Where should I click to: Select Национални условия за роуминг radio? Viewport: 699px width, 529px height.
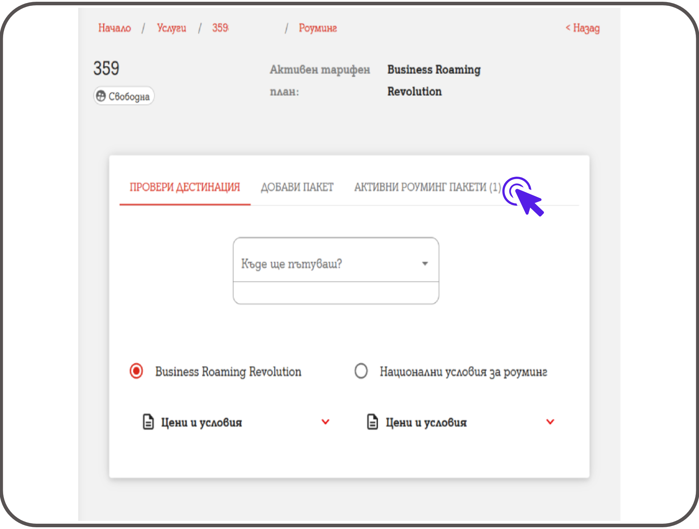(x=361, y=371)
